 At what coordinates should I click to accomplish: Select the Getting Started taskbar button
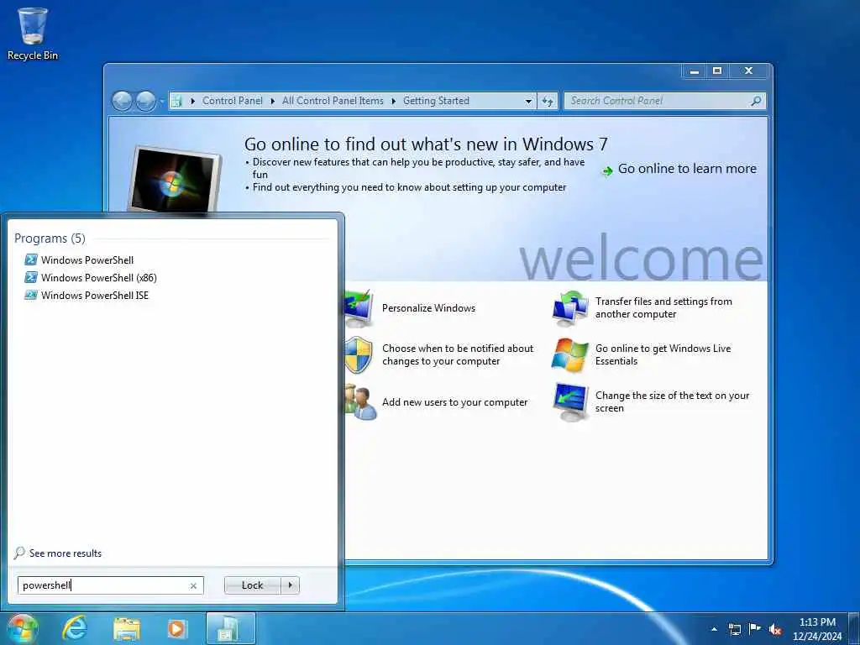tap(230, 628)
